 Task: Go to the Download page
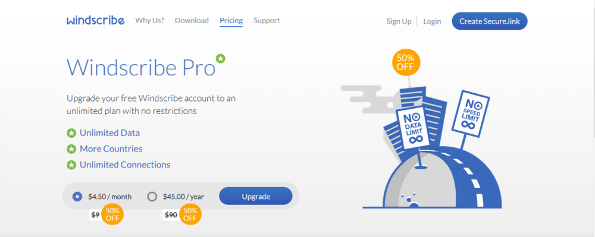pos(192,20)
